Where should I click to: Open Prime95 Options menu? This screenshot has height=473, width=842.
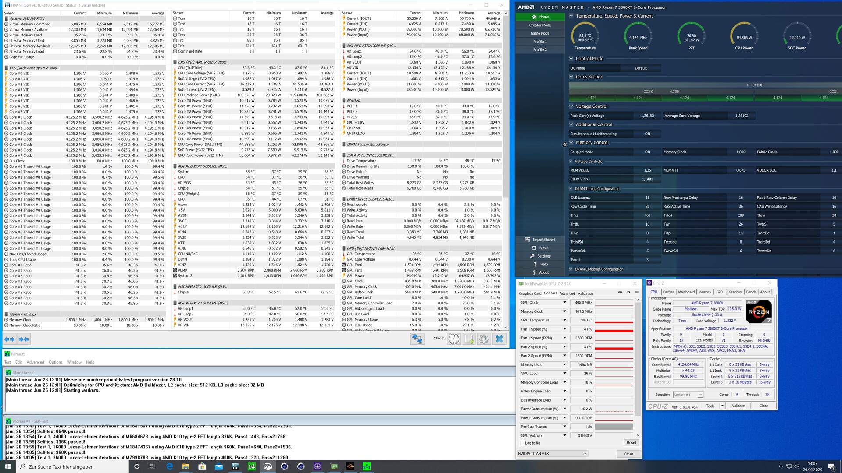pos(56,362)
